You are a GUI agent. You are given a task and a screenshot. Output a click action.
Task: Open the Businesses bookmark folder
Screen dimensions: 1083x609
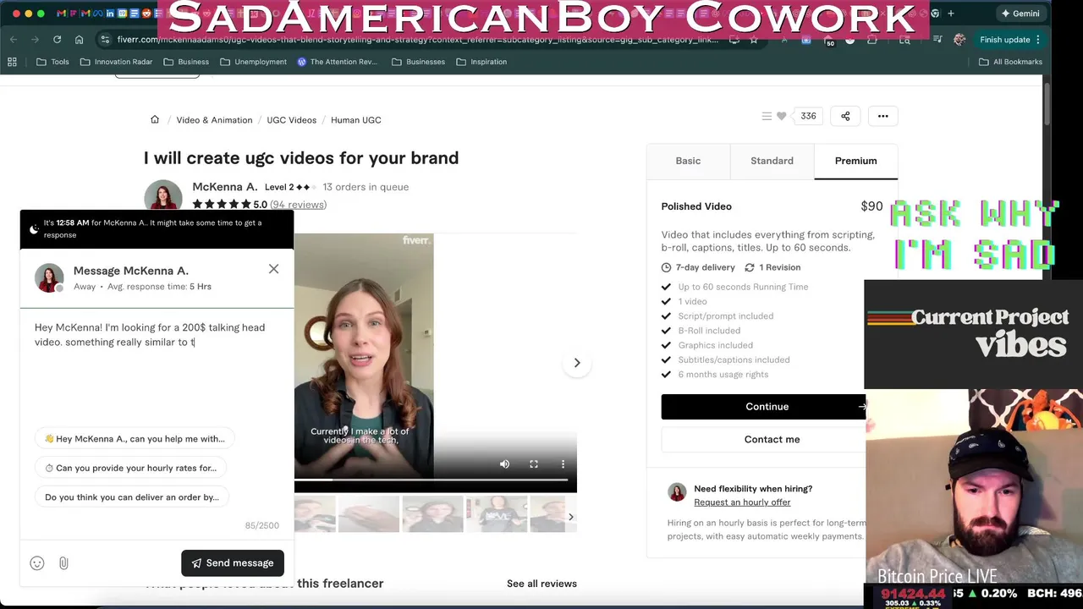click(418, 62)
